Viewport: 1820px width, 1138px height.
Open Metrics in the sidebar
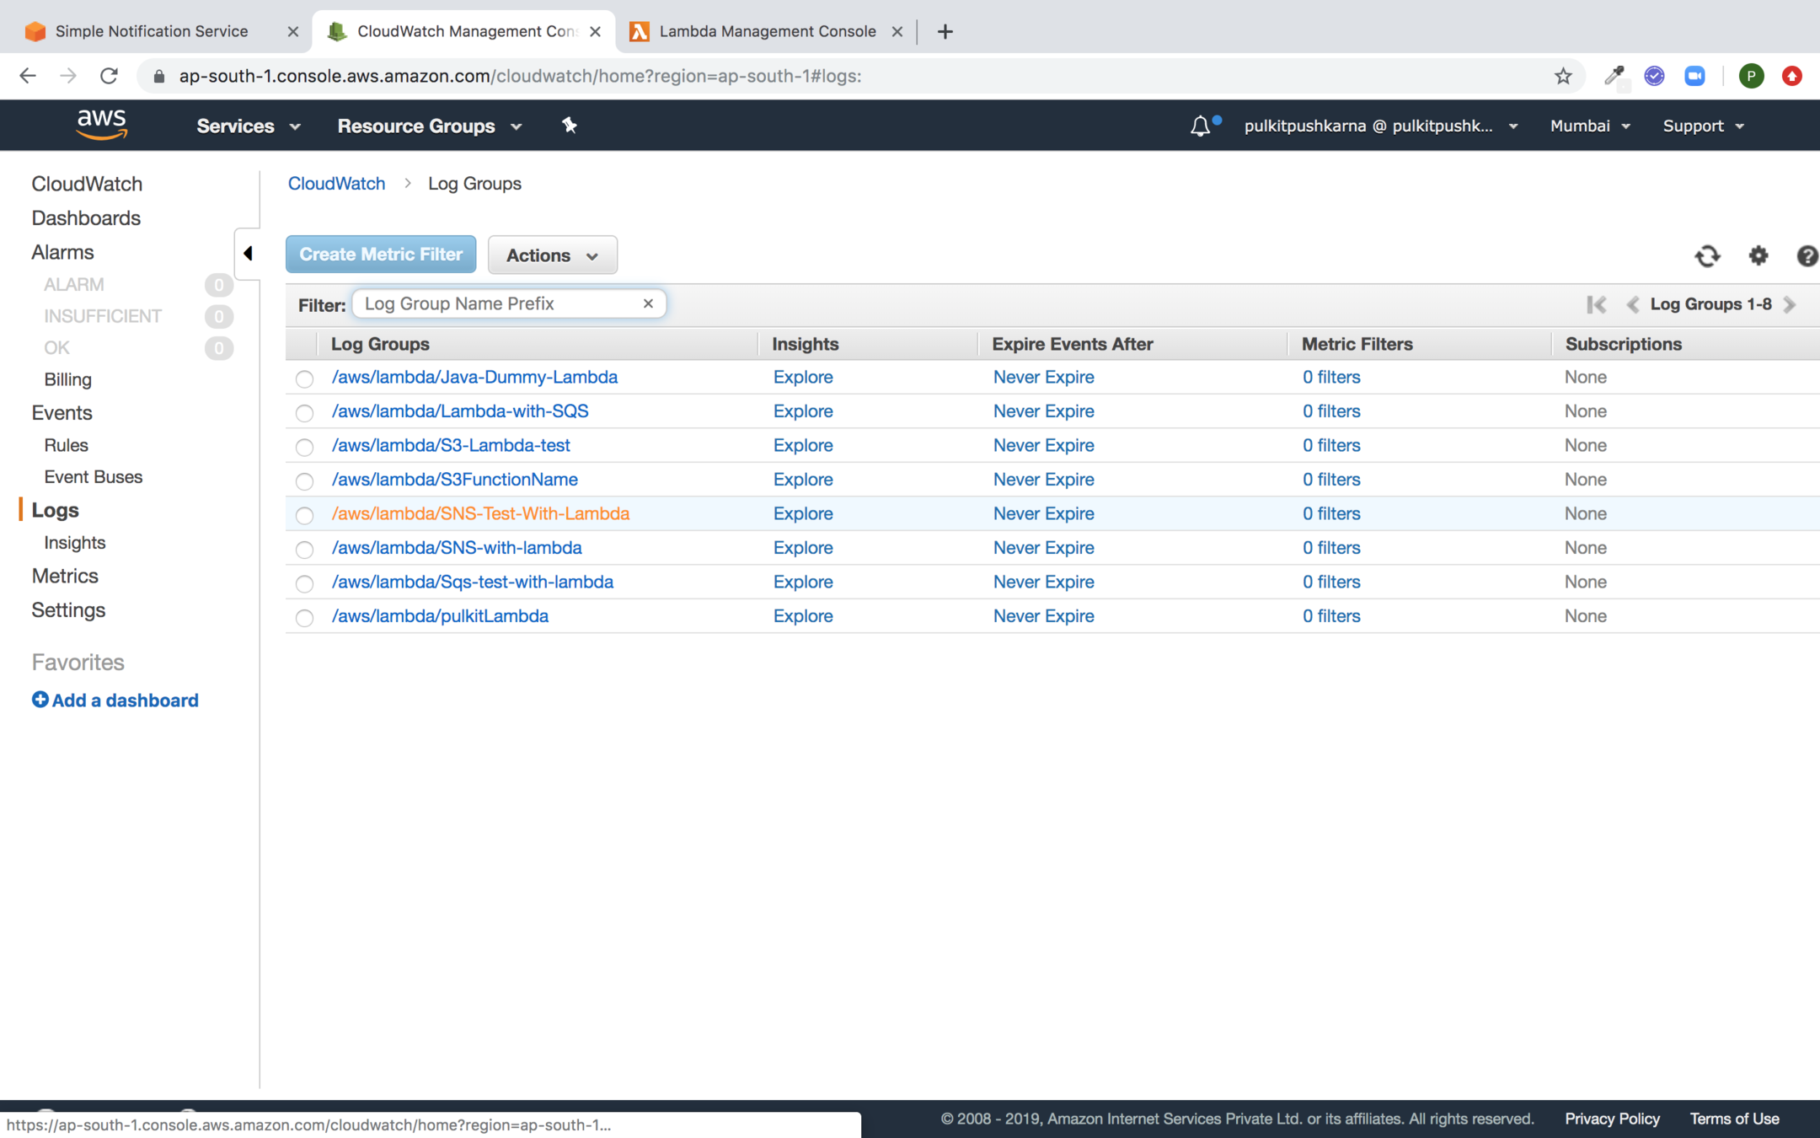point(65,576)
